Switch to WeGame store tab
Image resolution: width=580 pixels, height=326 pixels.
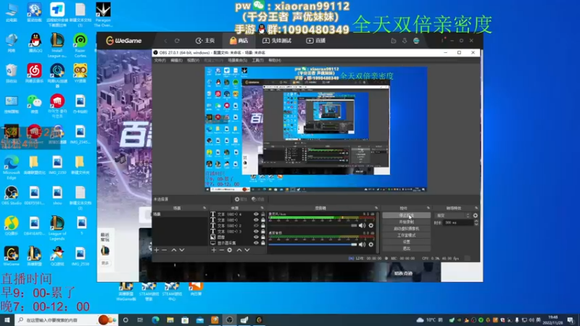[239, 41]
